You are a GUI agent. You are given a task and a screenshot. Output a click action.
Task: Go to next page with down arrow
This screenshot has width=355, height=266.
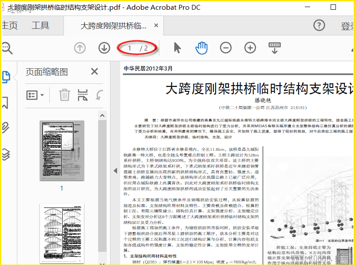tap(104, 48)
